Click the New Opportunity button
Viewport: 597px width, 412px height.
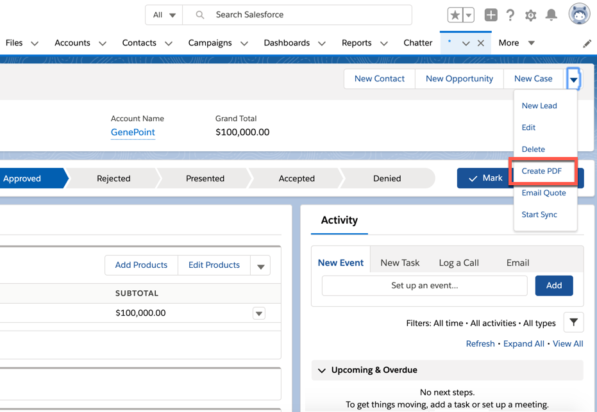(459, 79)
